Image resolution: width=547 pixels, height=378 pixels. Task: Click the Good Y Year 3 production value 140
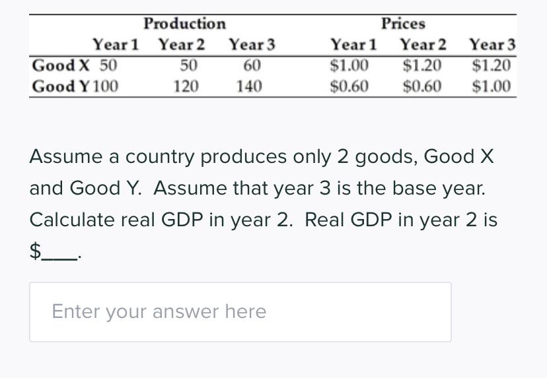tap(249, 86)
